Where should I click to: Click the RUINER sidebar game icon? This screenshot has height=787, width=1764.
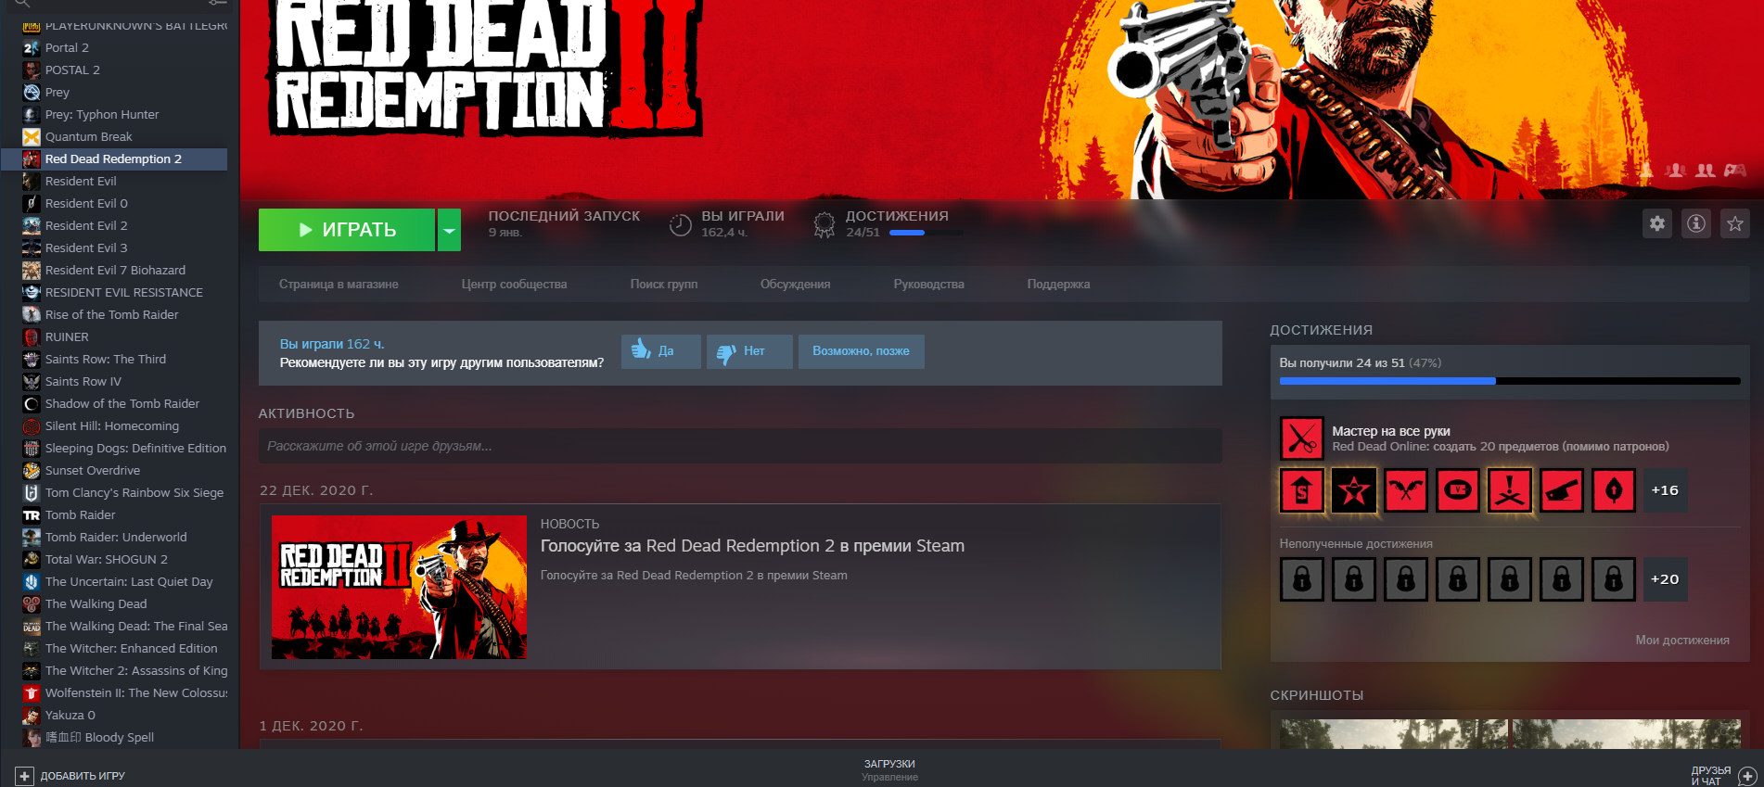tap(32, 336)
